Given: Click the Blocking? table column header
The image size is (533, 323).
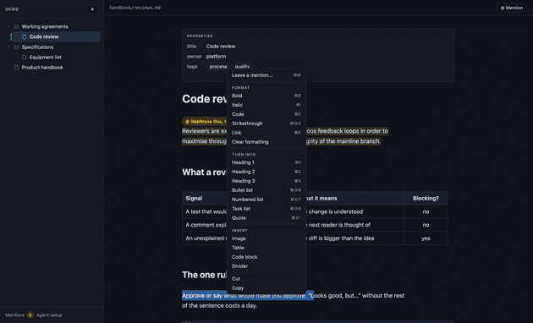Looking at the screenshot, I should pyautogui.click(x=426, y=199).
